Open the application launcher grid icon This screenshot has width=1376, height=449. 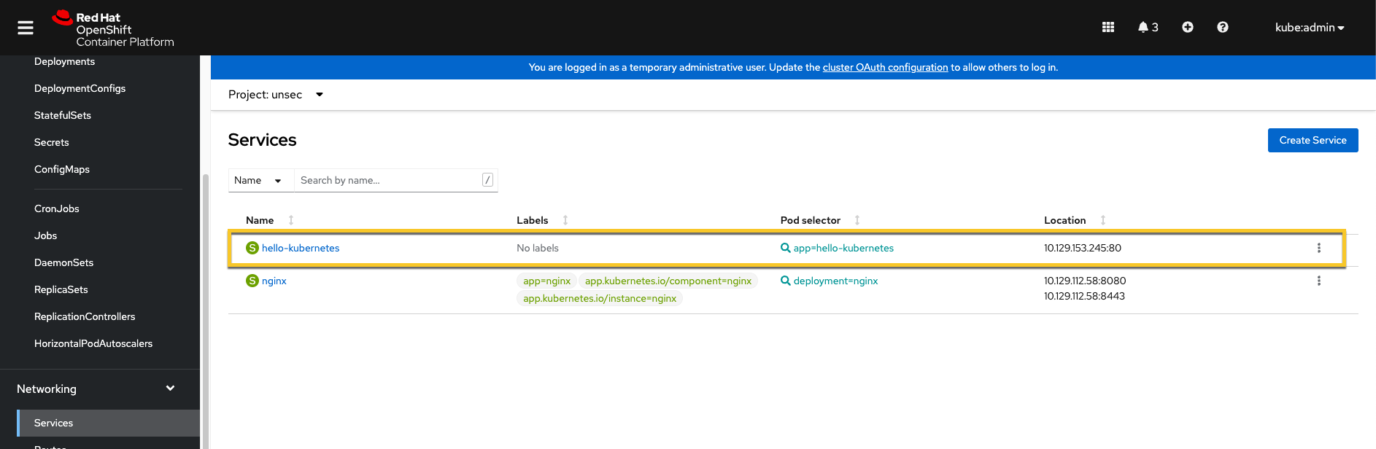pos(1108,27)
